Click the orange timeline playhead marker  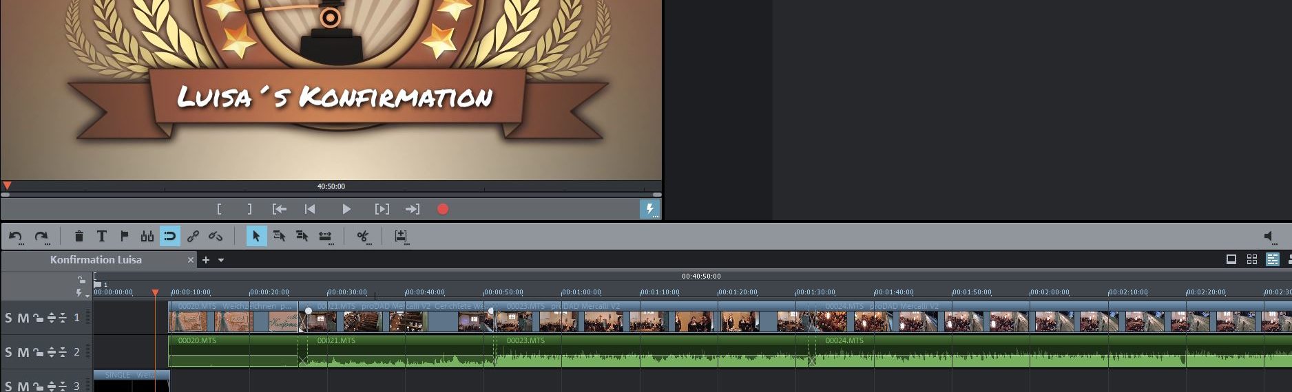[155, 293]
